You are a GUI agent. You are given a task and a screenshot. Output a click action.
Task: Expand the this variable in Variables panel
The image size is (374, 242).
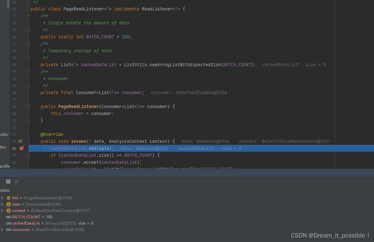click(3, 197)
